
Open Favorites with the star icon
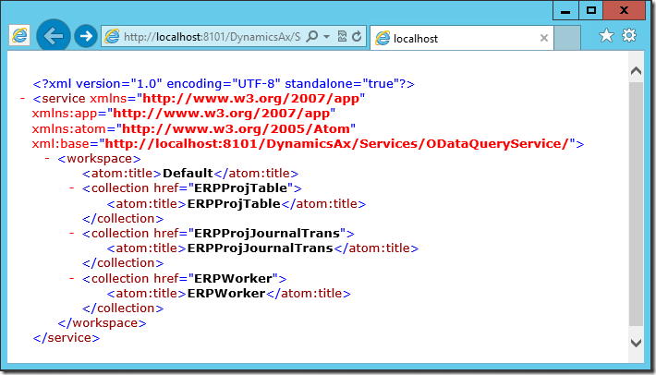pos(606,35)
